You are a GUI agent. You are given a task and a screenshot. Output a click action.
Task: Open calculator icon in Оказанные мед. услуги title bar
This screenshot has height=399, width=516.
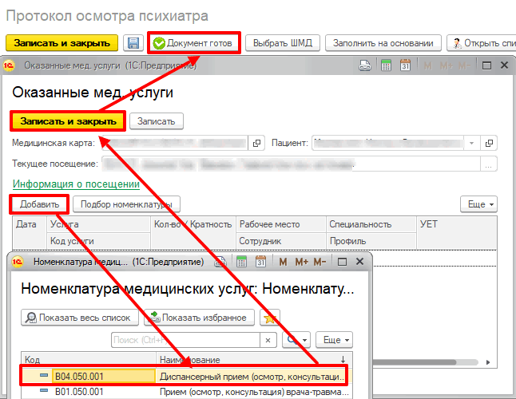point(386,66)
